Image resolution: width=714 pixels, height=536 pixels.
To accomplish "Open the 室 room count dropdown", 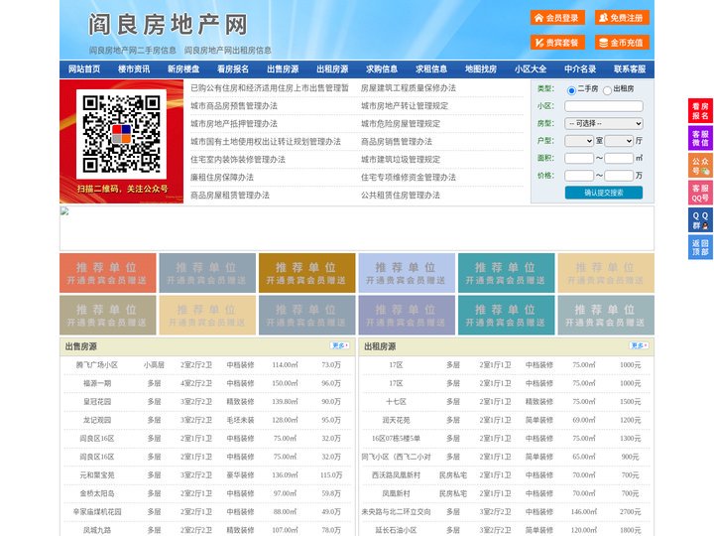I will tap(579, 141).
